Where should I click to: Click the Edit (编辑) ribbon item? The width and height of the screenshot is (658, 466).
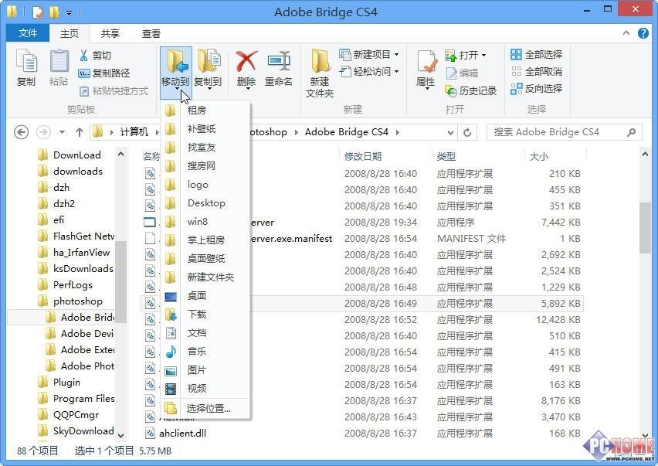[x=463, y=73]
